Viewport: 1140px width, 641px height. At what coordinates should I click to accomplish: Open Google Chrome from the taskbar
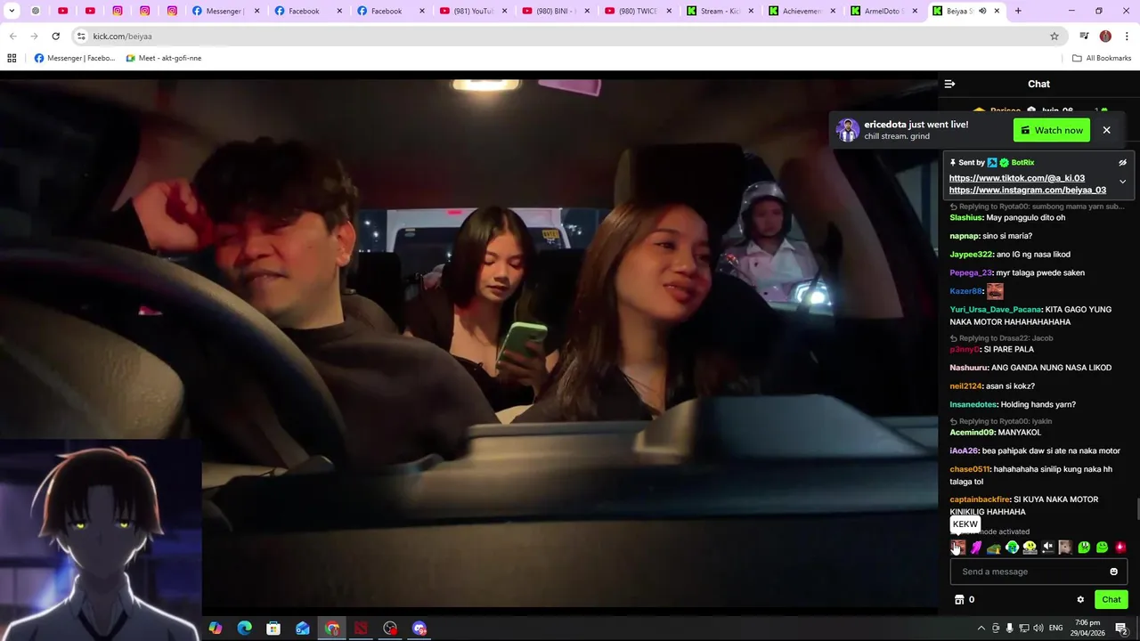[x=332, y=629]
